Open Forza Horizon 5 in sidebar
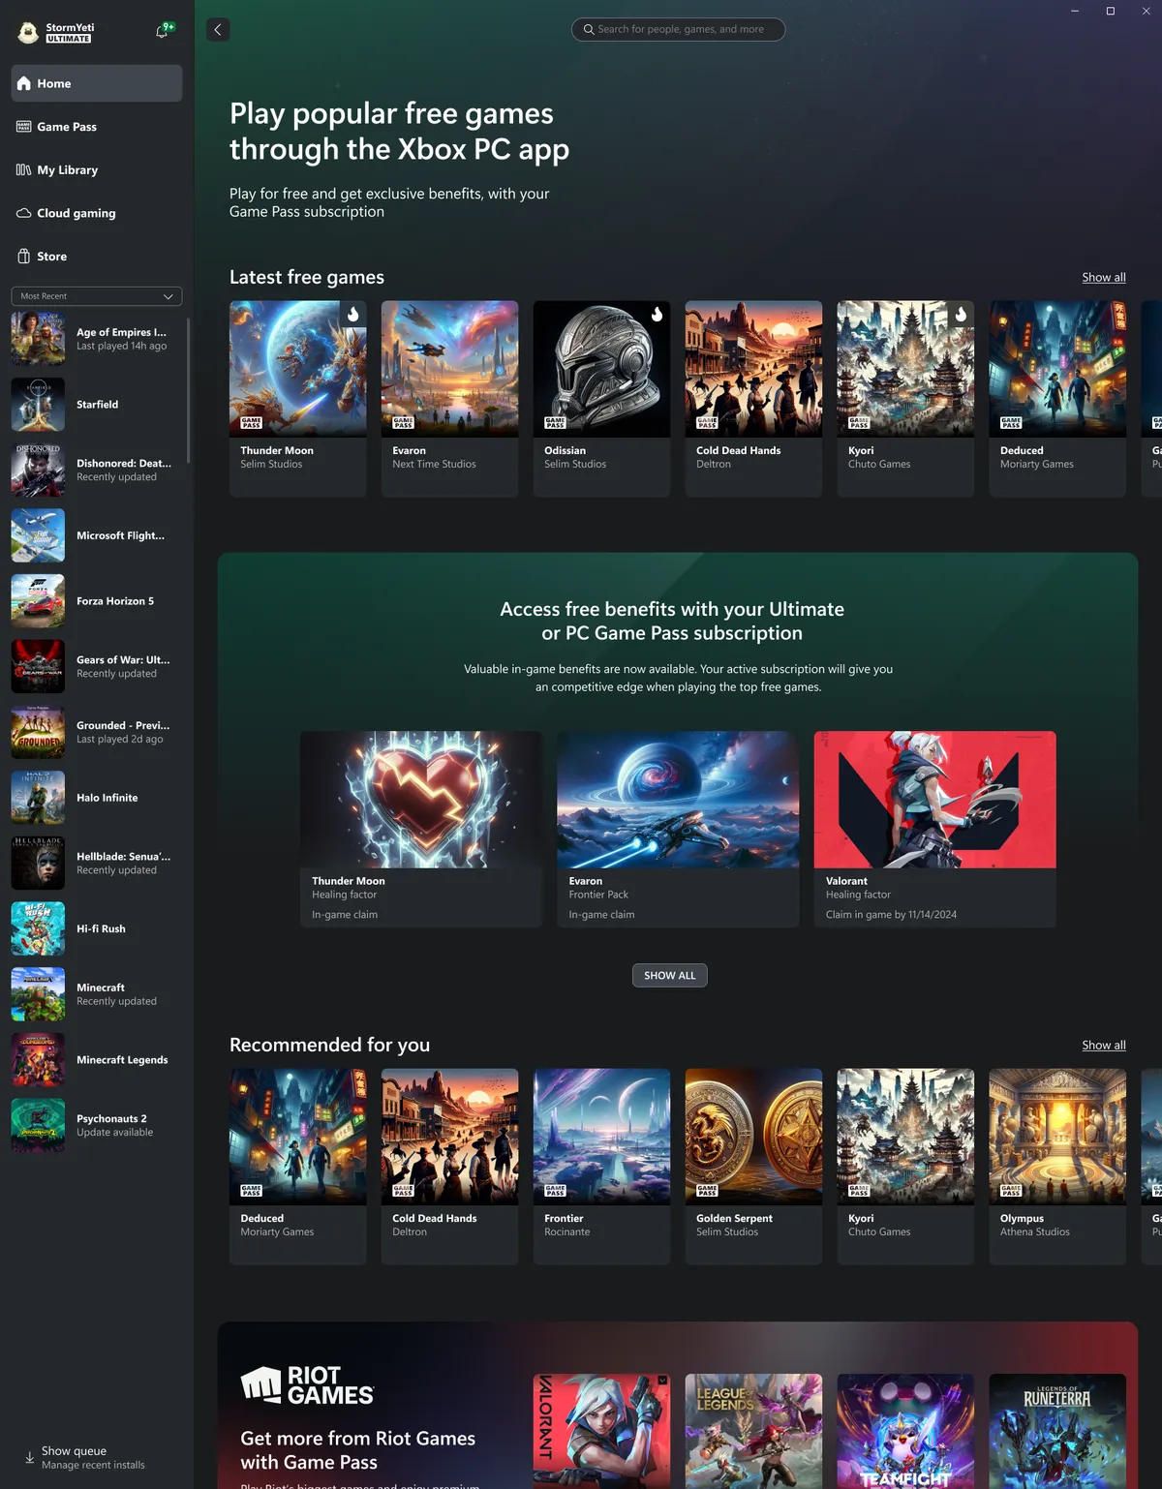This screenshot has height=1489, width=1162. point(97,601)
